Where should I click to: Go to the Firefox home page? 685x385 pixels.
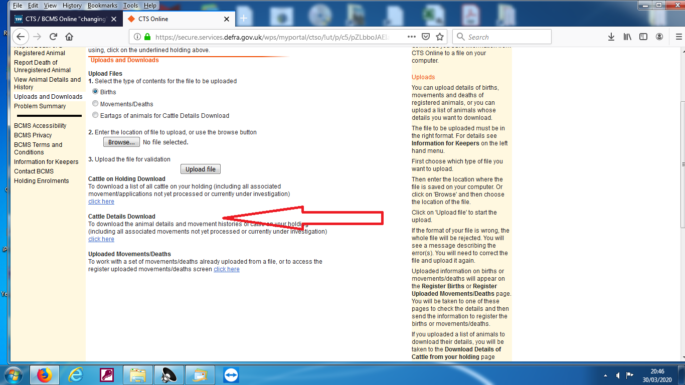69,37
